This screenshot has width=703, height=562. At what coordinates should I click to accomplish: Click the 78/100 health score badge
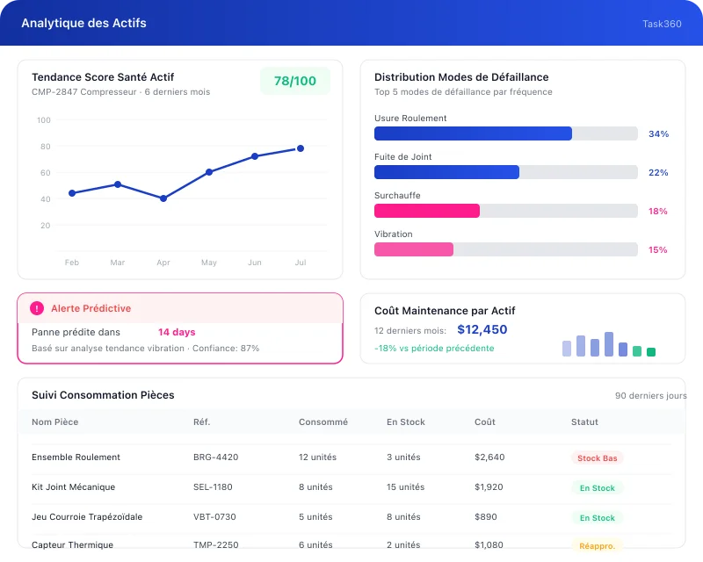coord(295,81)
